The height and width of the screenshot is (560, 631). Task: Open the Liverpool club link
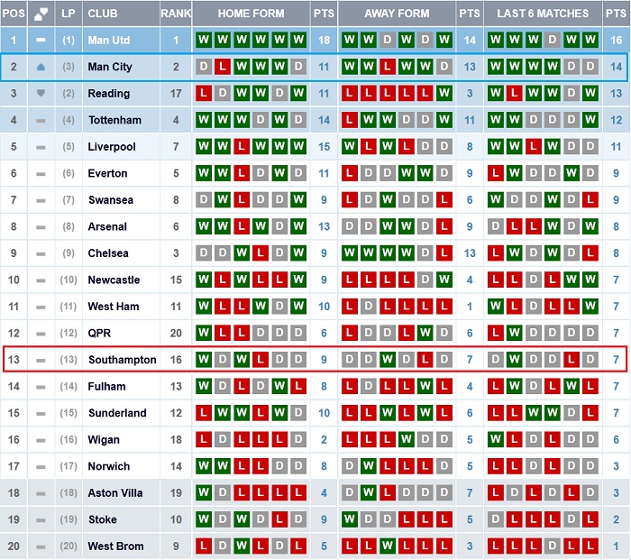click(112, 147)
